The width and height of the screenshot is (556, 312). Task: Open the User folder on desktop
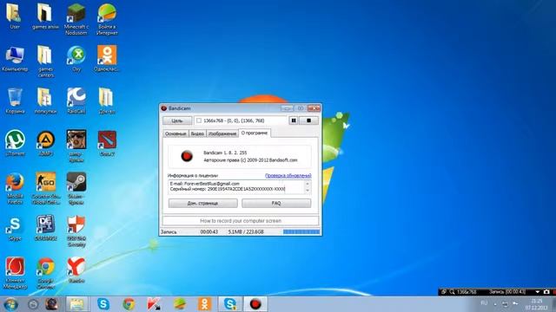coord(15,16)
